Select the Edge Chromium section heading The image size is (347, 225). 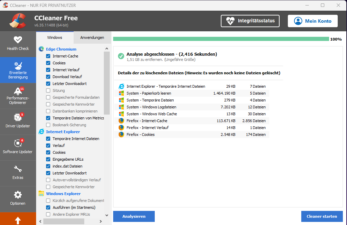click(x=61, y=49)
